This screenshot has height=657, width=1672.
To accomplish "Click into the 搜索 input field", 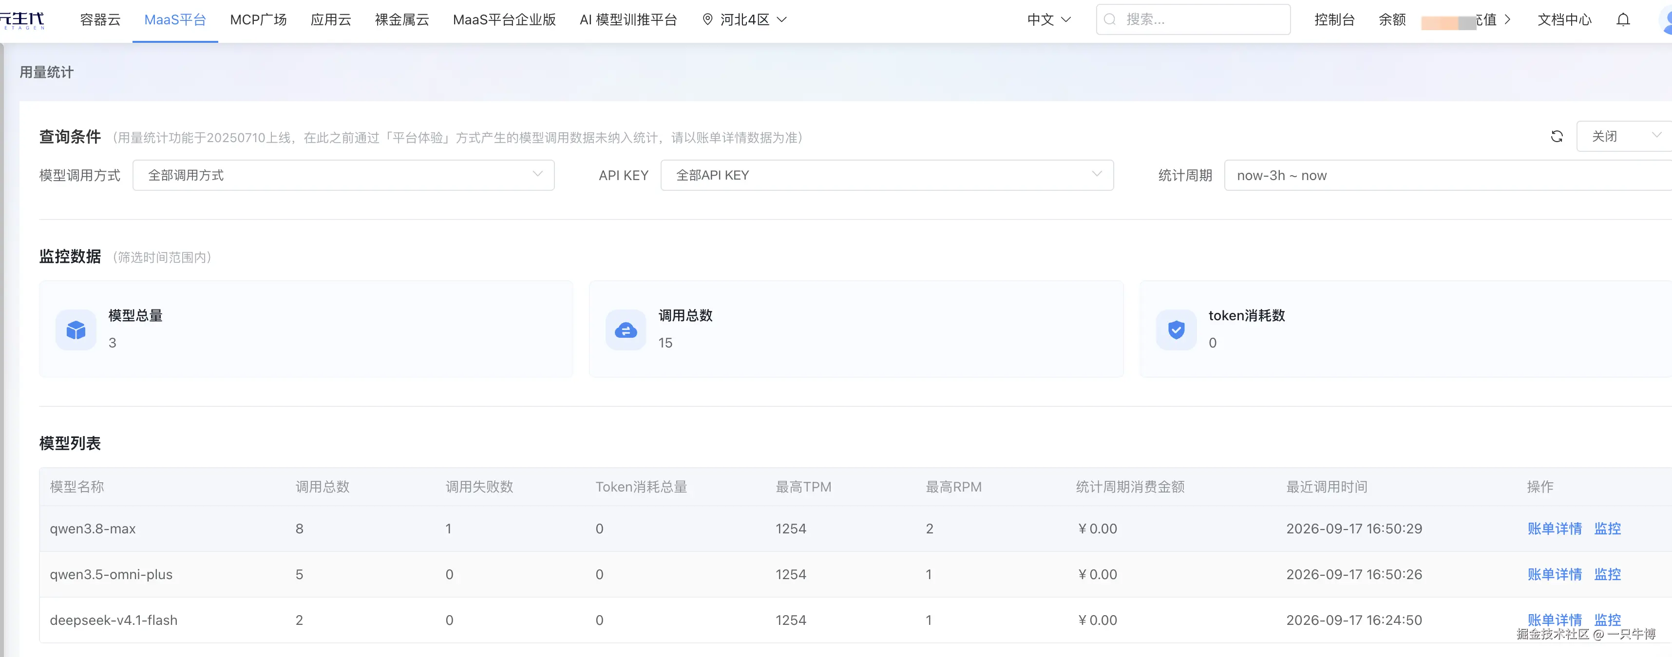I will tap(1193, 19).
